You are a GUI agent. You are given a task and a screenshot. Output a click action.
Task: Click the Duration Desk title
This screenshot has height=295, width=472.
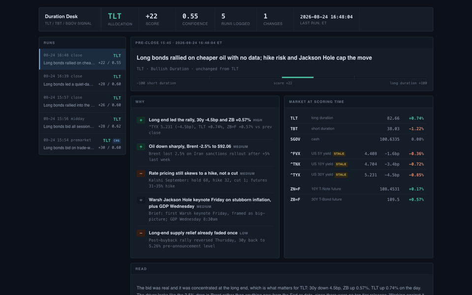click(61, 16)
